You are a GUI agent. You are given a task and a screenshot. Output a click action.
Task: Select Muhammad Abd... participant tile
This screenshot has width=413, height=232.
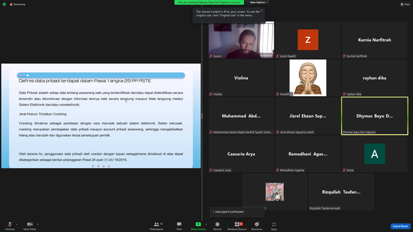[x=241, y=116]
